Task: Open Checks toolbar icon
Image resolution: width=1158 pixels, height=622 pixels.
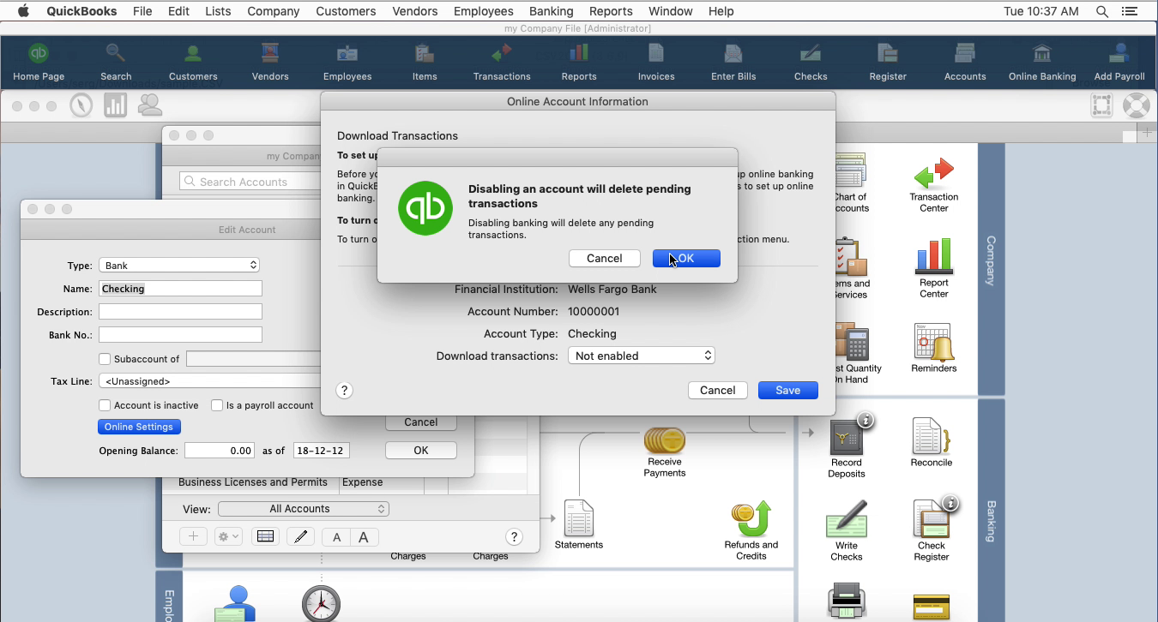Action: point(811,63)
